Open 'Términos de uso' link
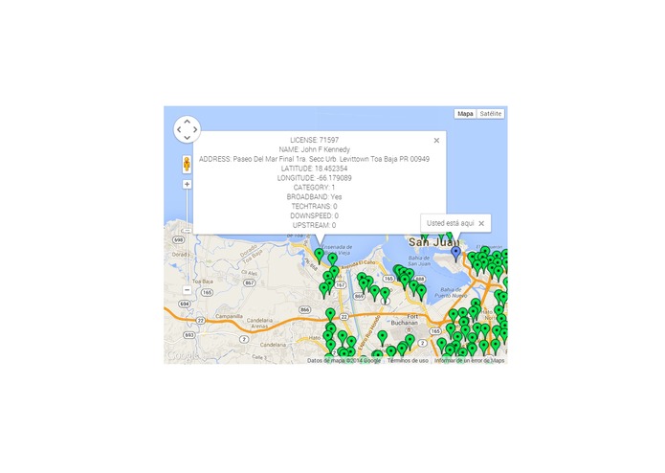This screenshot has height=473, width=665. (408, 361)
